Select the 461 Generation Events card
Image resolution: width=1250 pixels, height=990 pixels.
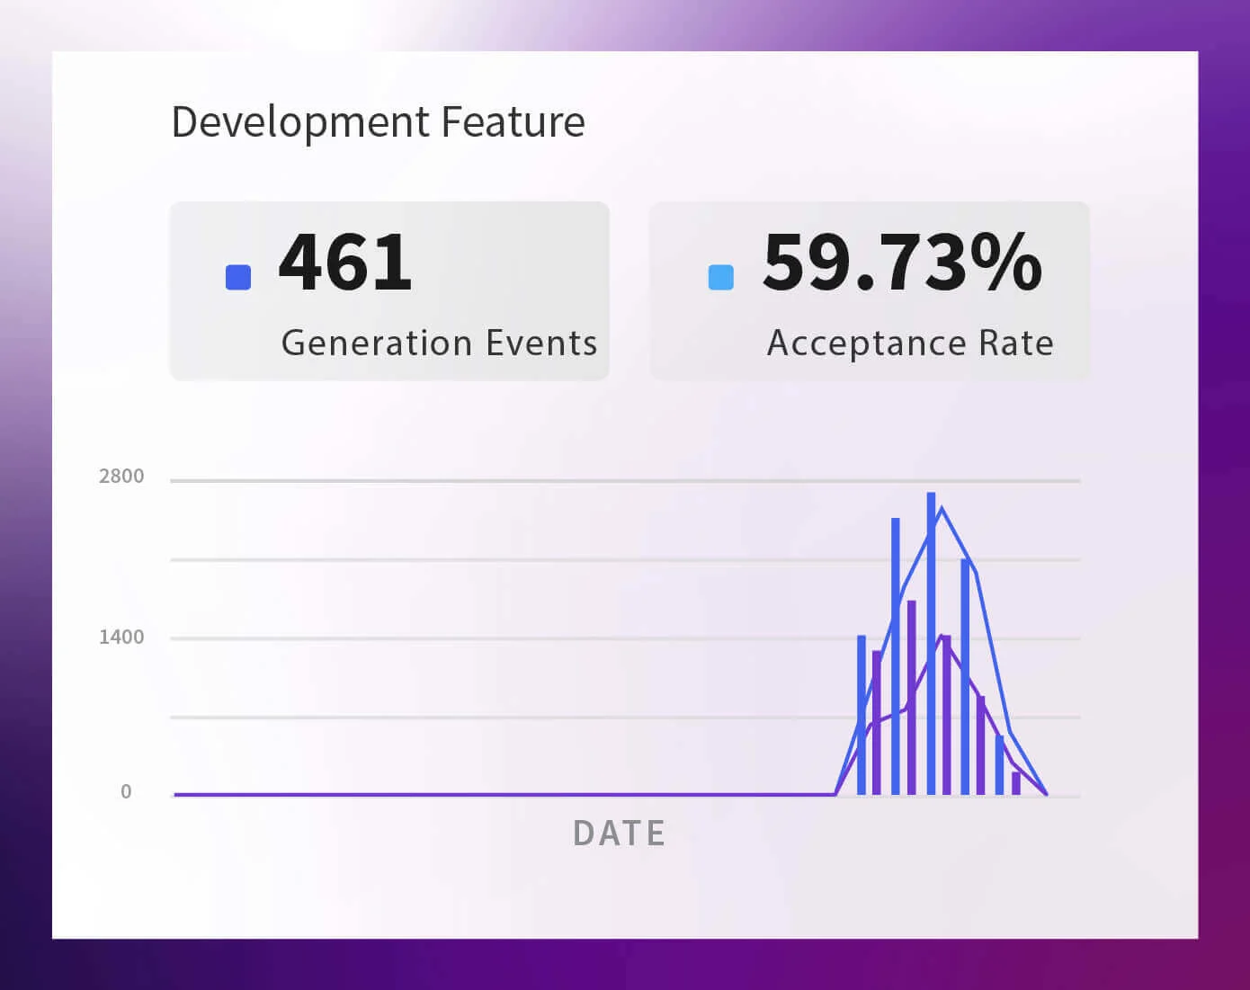(x=389, y=291)
